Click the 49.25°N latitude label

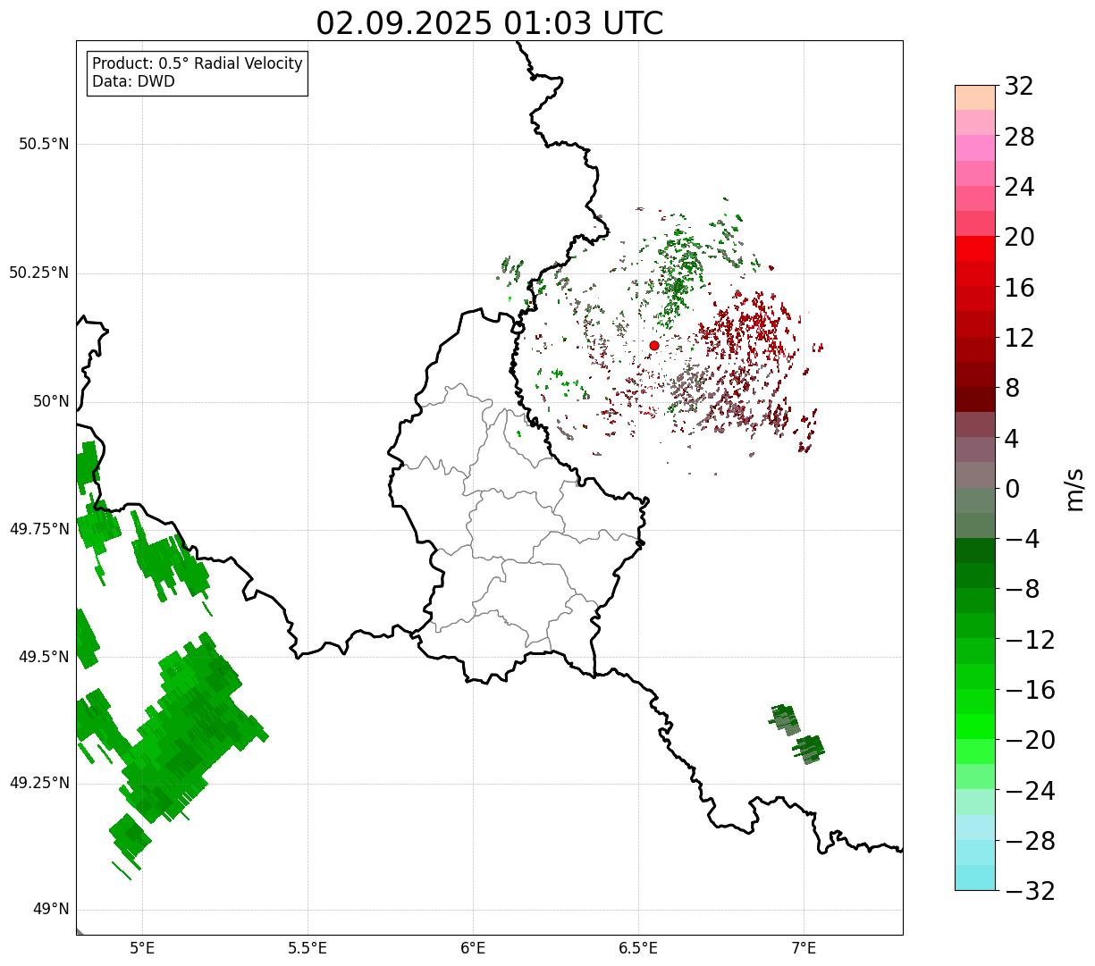click(x=39, y=784)
